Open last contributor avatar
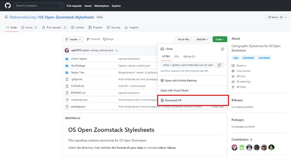 pos(271,148)
